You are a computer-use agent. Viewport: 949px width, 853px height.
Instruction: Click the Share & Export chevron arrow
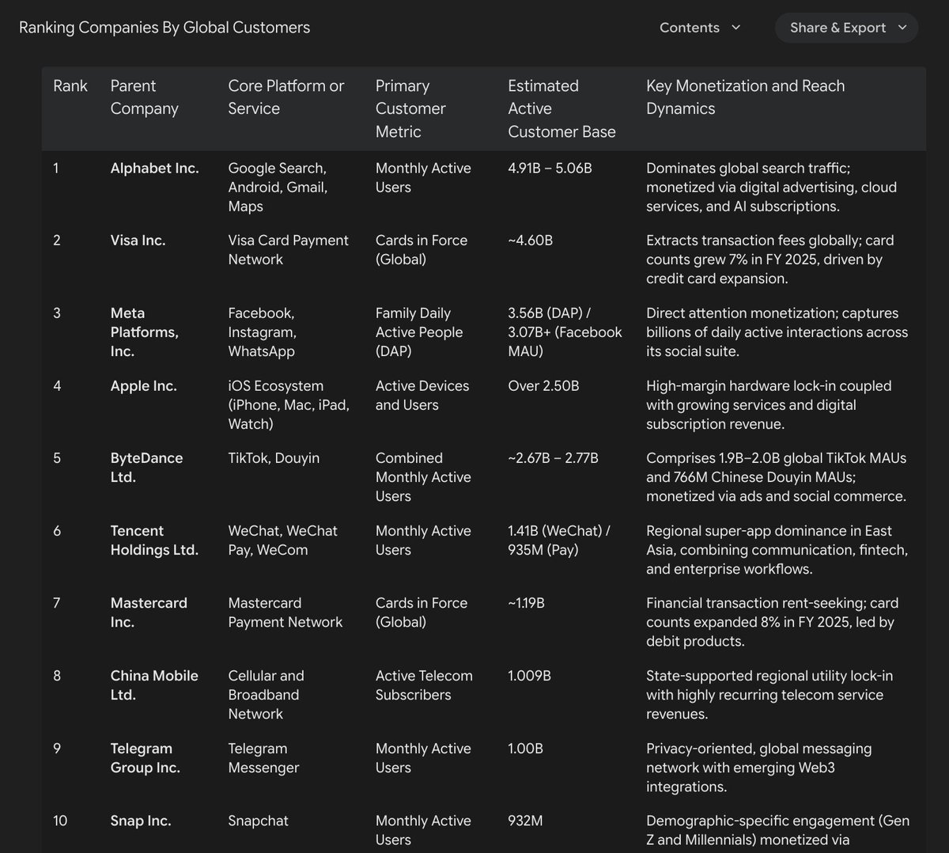(902, 28)
